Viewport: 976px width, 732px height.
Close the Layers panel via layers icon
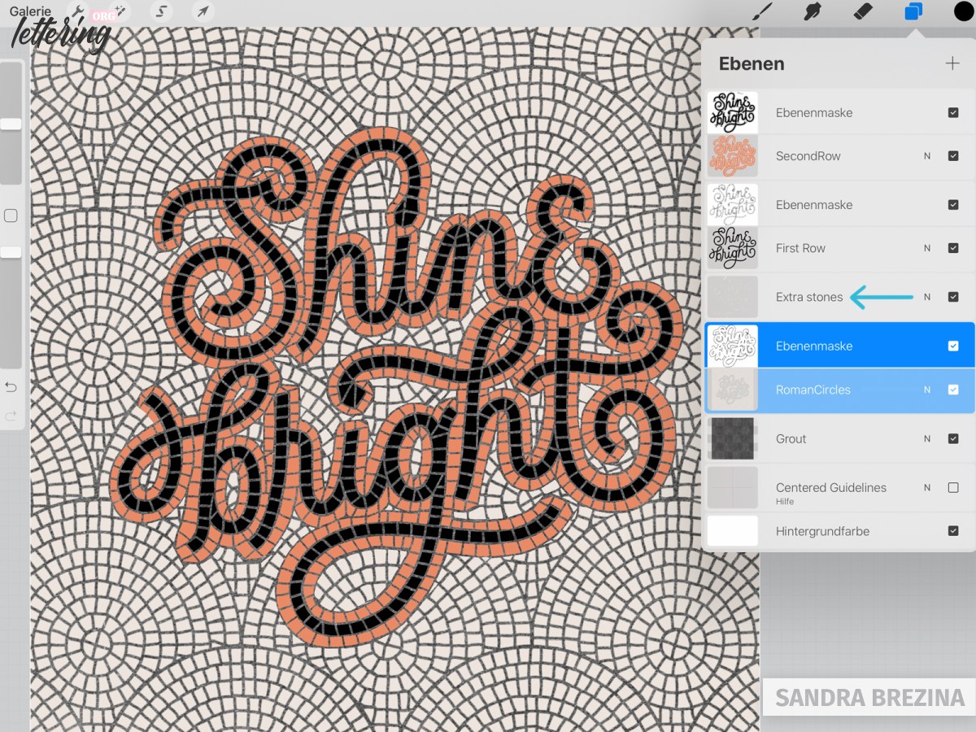point(913,11)
